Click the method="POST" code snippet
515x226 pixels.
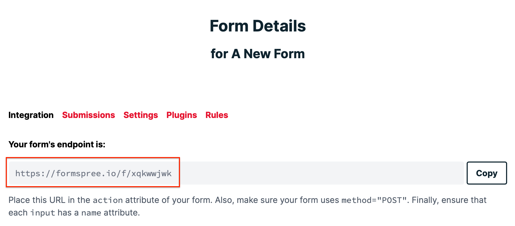(374, 200)
